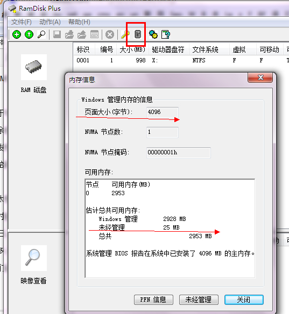Screen dimensions: 289x314
Task: Click the RamDisk Plus title bar icon
Action: [12, 9]
